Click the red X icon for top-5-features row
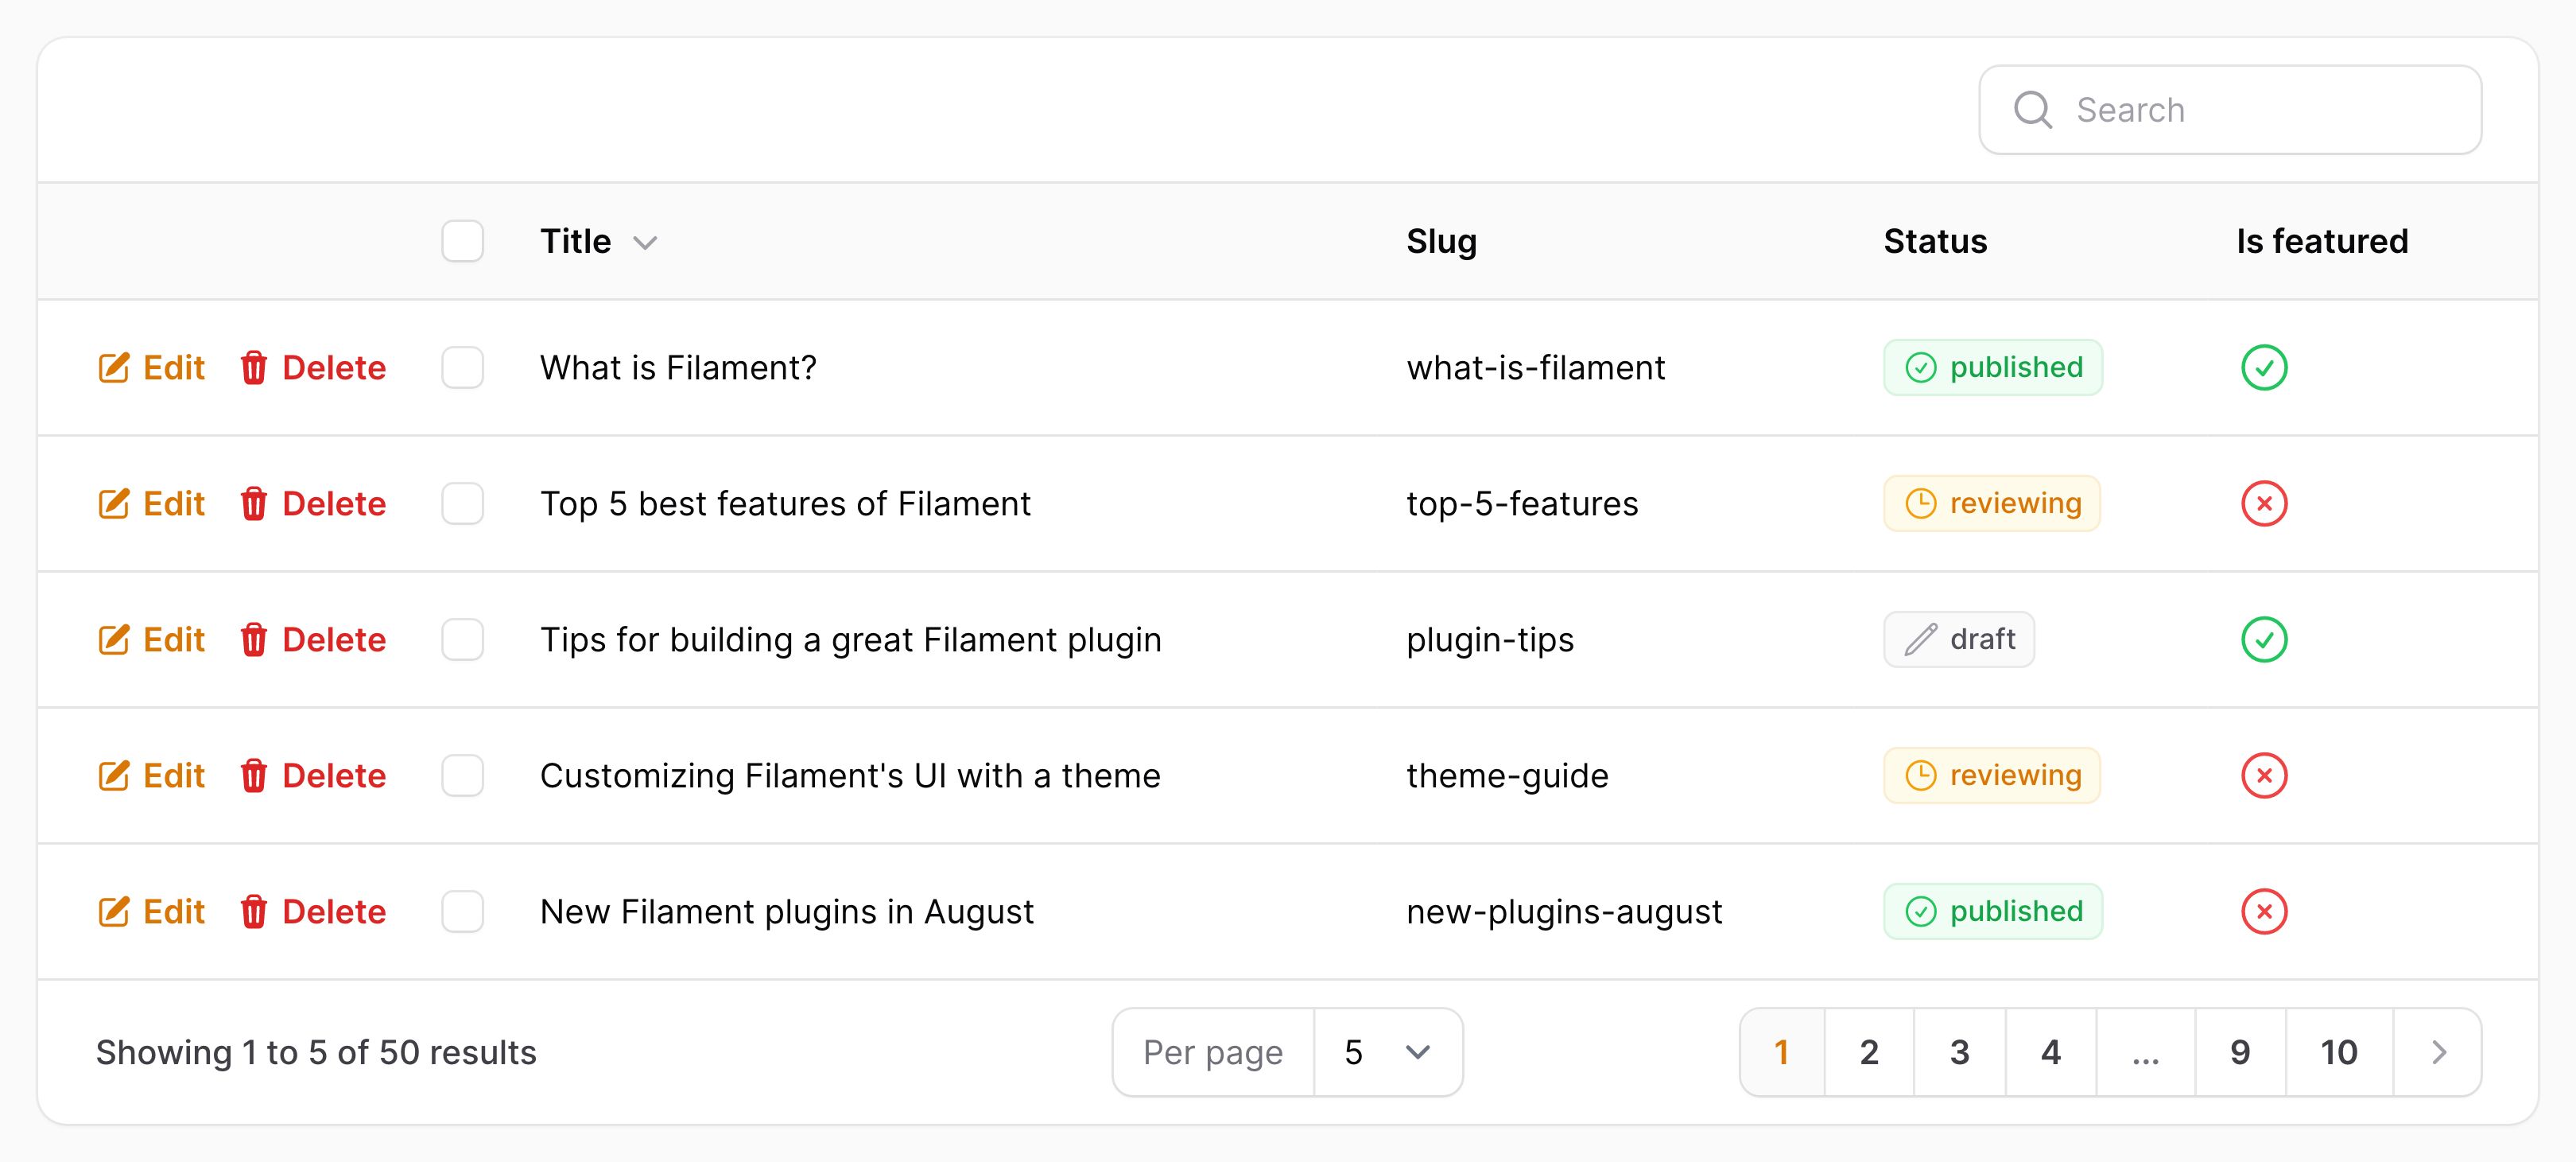Image resolution: width=2576 pixels, height=1162 pixels. [x=2264, y=503]
